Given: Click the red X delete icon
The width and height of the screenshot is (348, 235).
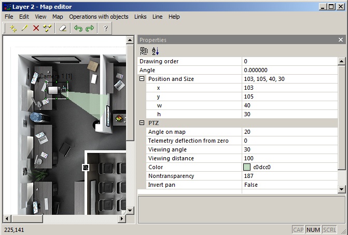Looking at the screenshot, I should pos(36,28).
